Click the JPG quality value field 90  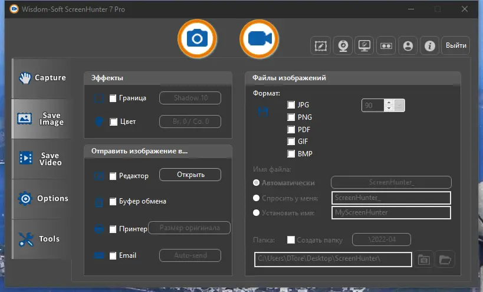coord(373,106)
